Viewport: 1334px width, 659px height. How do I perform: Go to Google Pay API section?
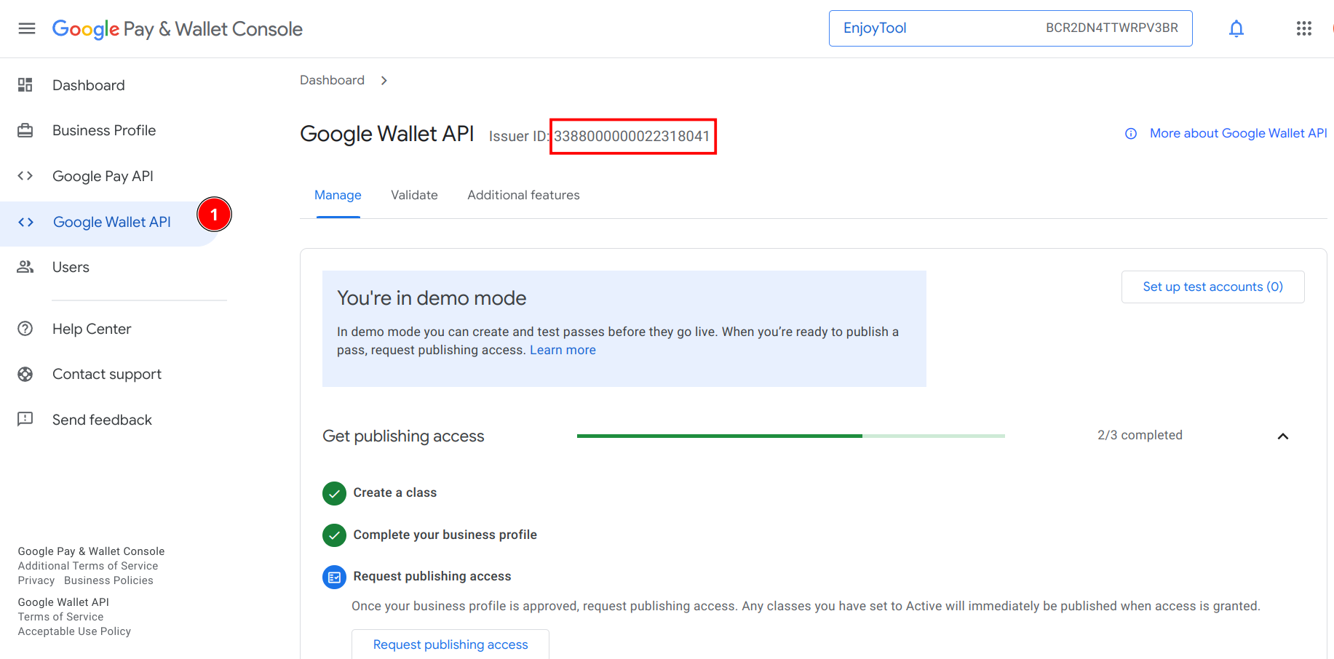[103, 176]
